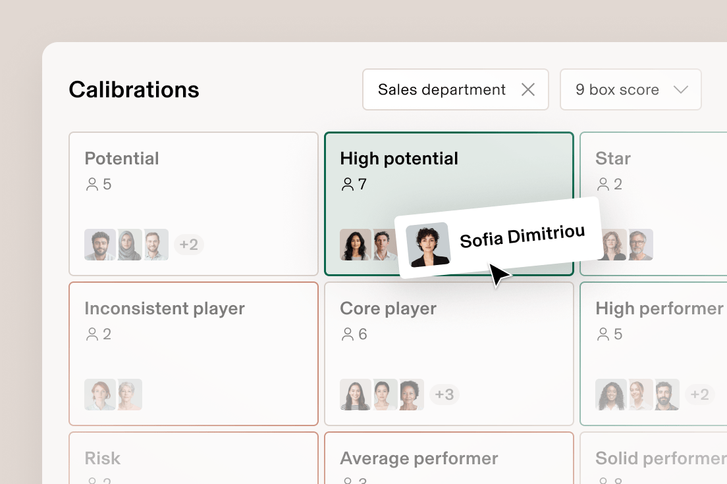Open the Calibrations heading
The image size is (727, 484).
pos(134,89)
